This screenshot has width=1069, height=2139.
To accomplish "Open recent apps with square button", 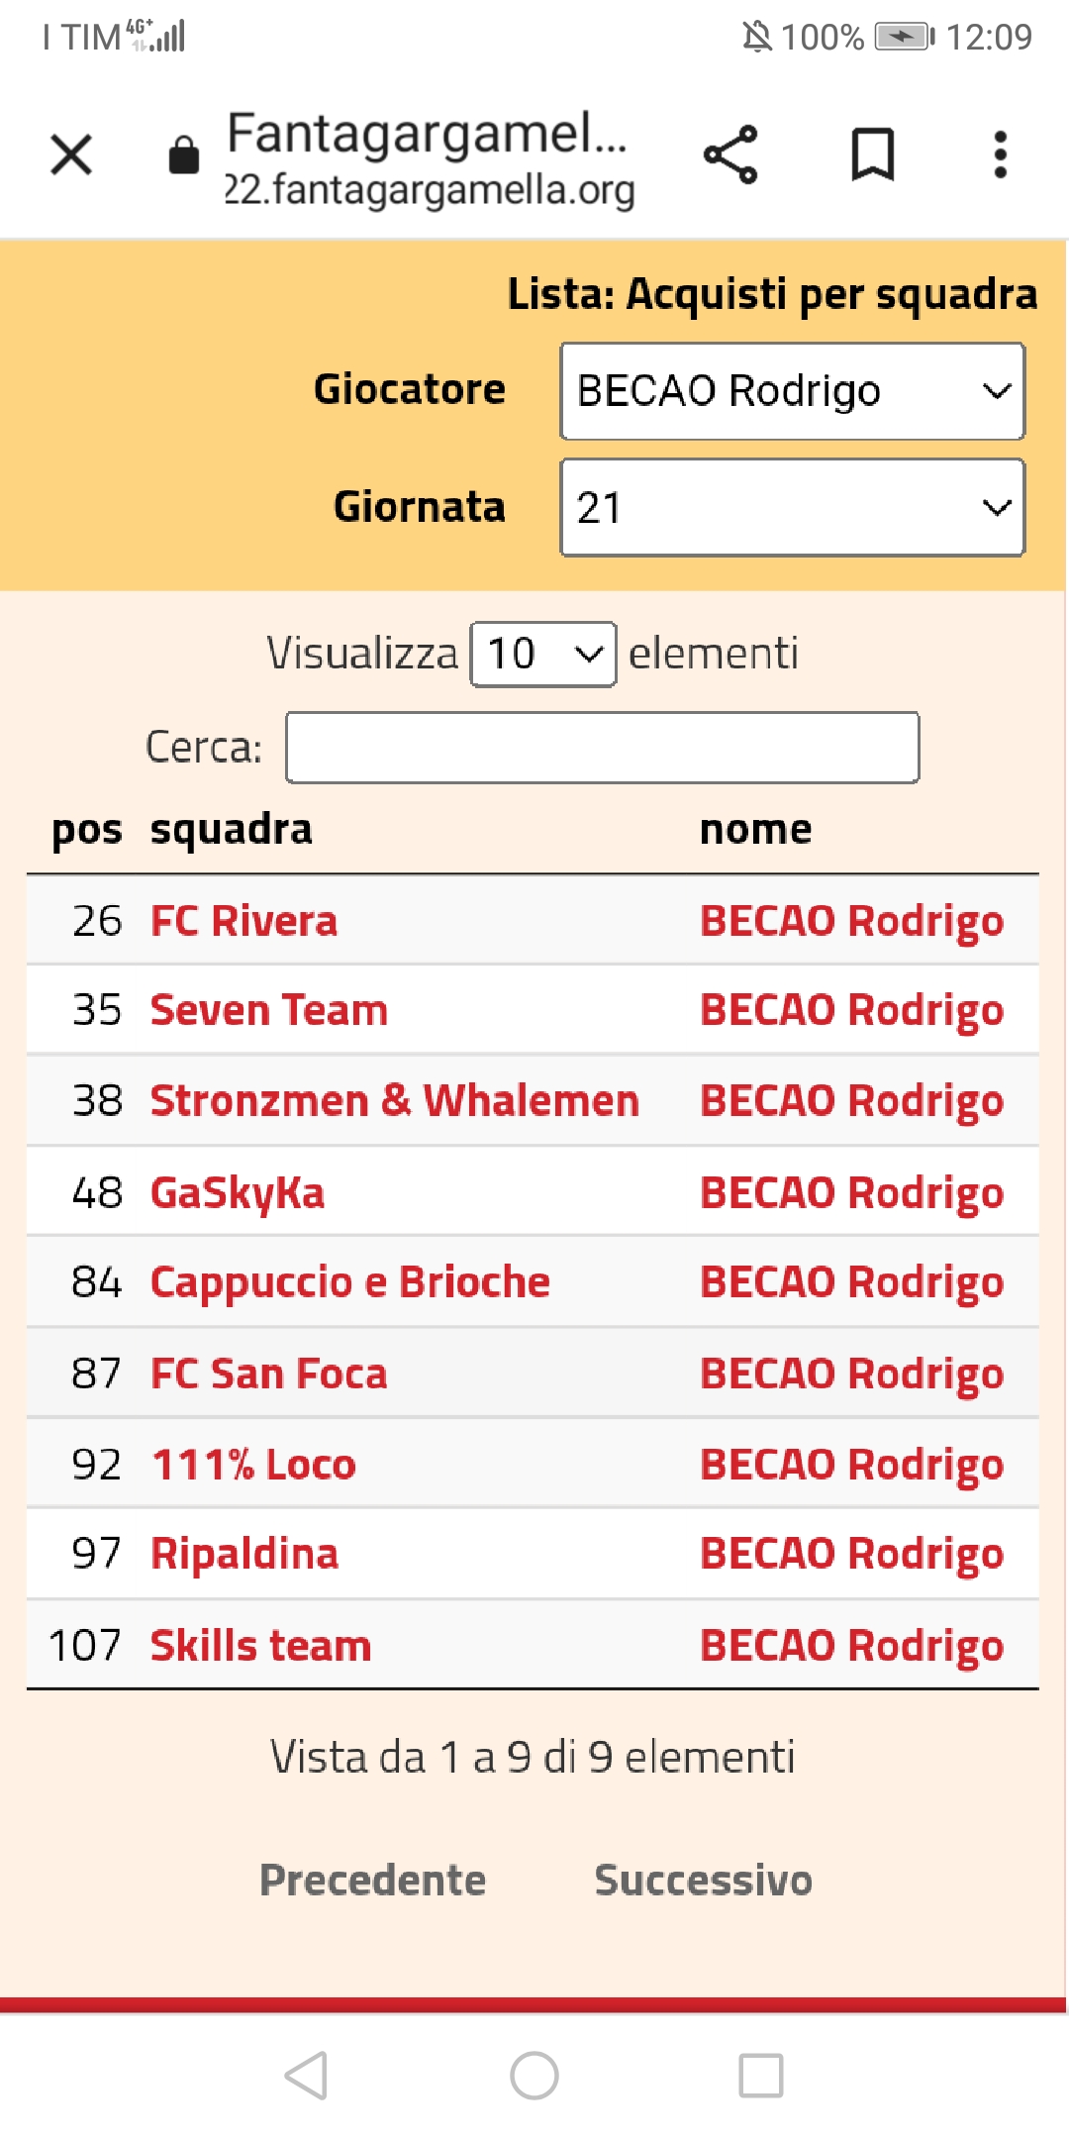I will (760, 2075).
